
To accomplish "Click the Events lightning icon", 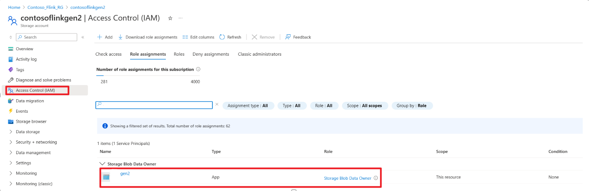I will click(x=11, y=111).
